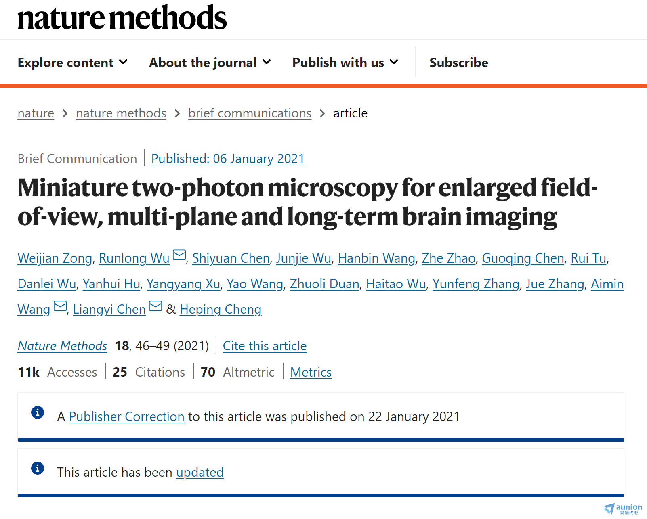Click the nature methods logo
The image size is (647, 519).
tap(122, 18)
